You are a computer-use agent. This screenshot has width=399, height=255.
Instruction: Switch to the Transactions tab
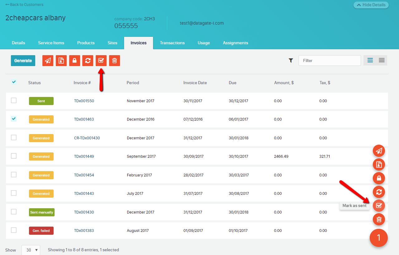(172, 43)
